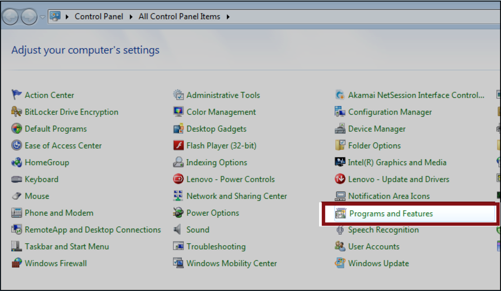Open the Speech Recognition link

click(383, 230)
